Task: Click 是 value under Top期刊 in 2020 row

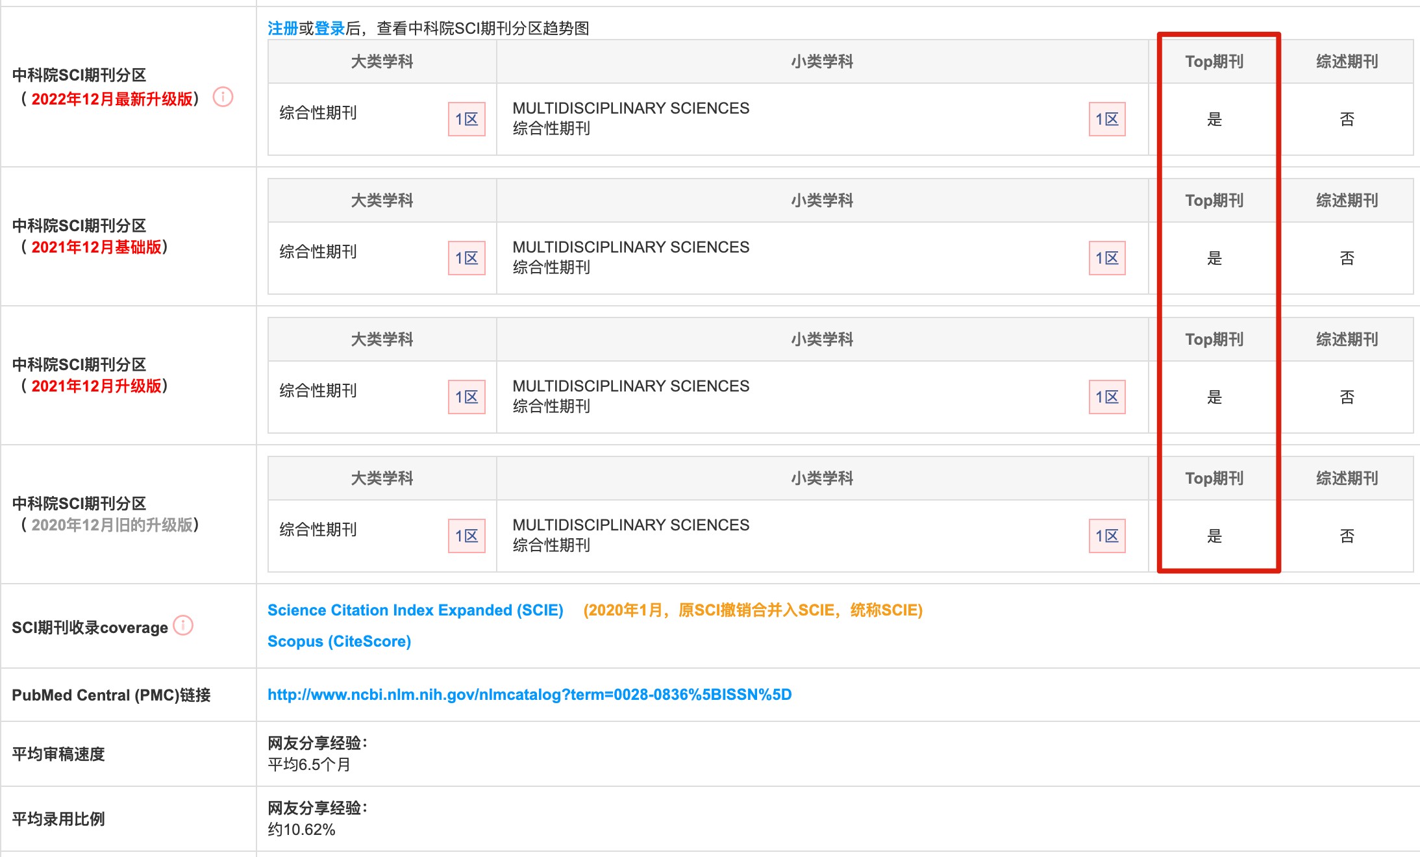Action: pos(1214,536)
